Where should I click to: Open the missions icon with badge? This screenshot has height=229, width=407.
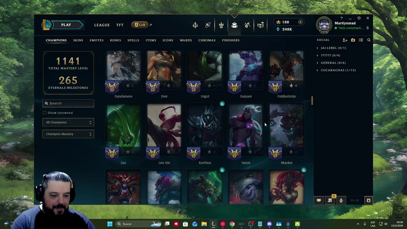(330, 200)
